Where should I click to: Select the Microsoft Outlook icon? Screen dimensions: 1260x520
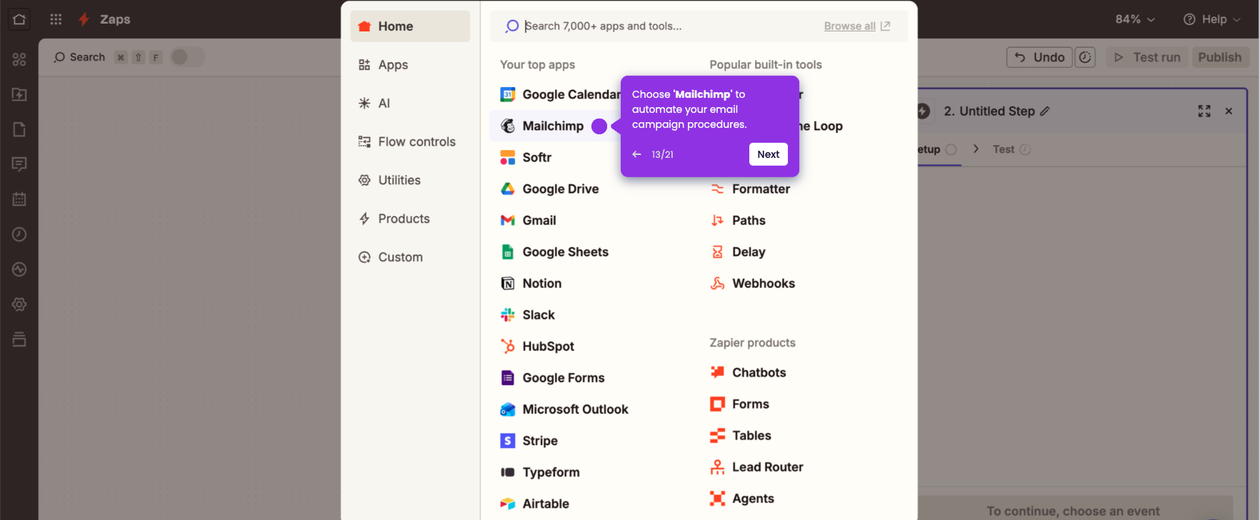point(508,409)
